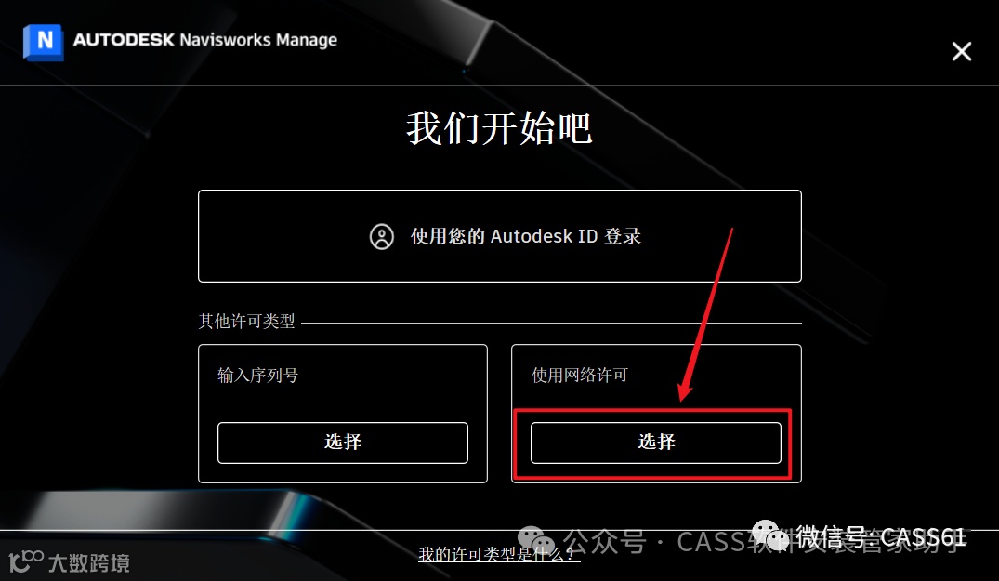
Task: Select the 输入序列号 card label
Action: (x=257, y=376)
